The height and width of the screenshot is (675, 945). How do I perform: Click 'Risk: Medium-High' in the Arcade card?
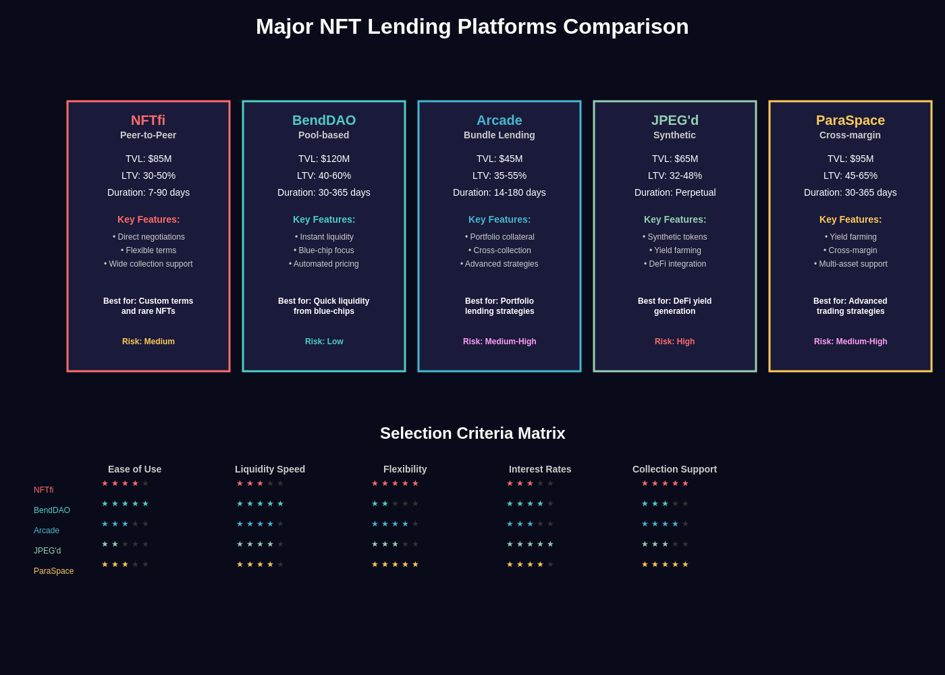tap(500, 342)
